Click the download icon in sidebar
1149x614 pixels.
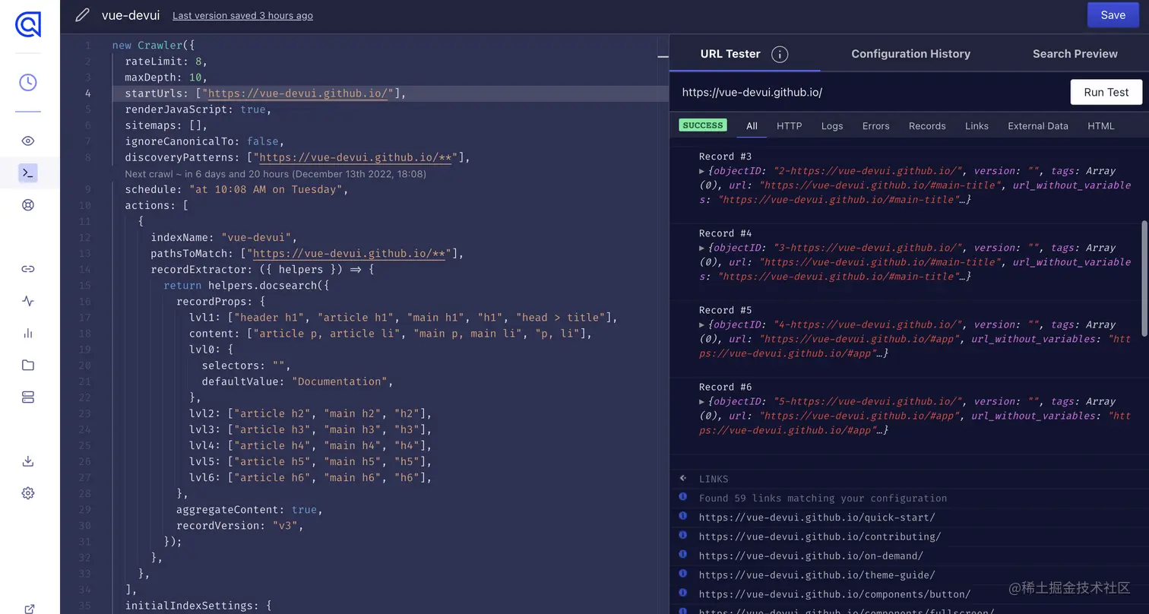point(28,461)
